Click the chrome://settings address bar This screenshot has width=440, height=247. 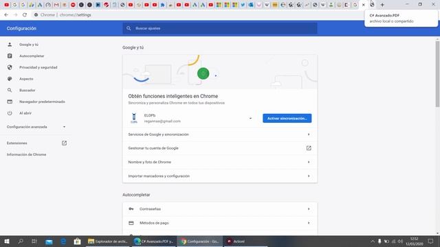click(197, 15)
